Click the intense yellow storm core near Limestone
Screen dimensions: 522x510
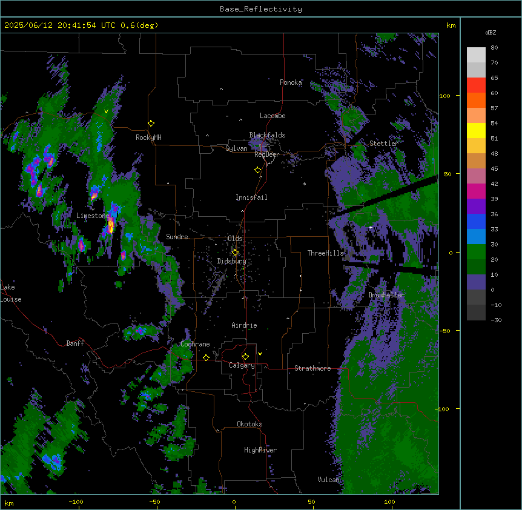[x=111, y=225]
